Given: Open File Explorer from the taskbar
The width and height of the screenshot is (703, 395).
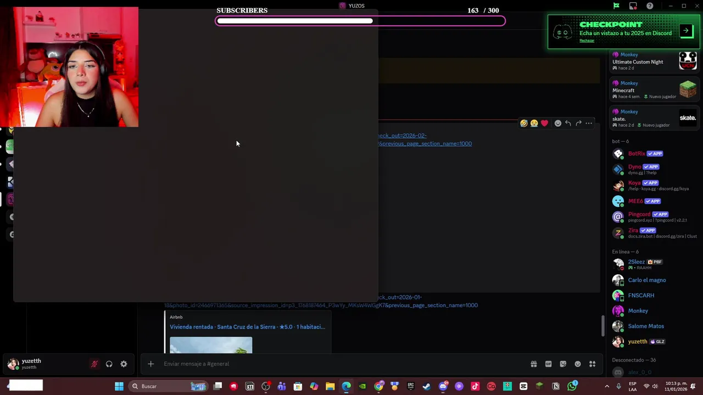Looking at the screenshot, I should click(x=330, y=386).
